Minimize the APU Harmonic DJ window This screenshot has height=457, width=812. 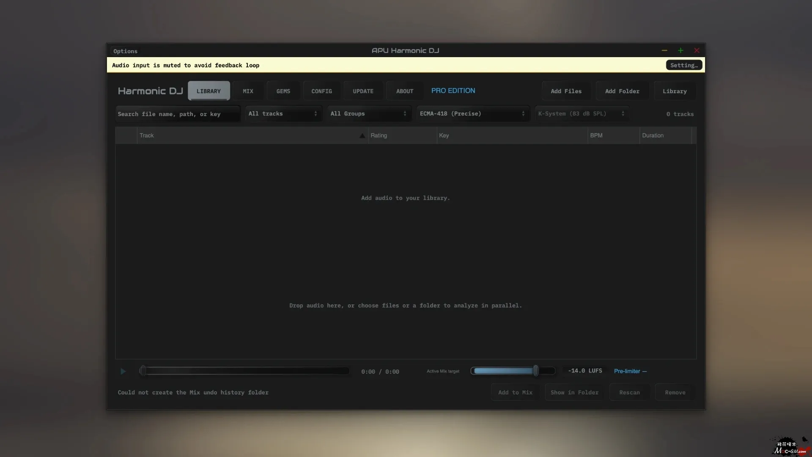pyautogui.click(x=664, y=50)
